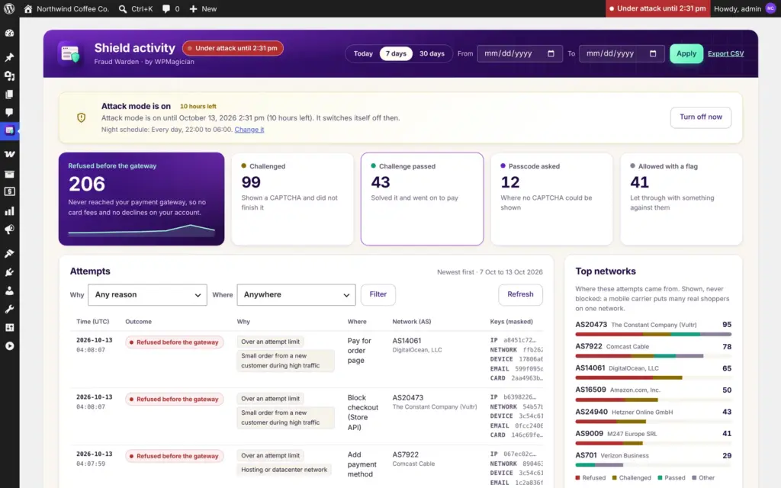Open Tools wrench icon

(9, 310)
